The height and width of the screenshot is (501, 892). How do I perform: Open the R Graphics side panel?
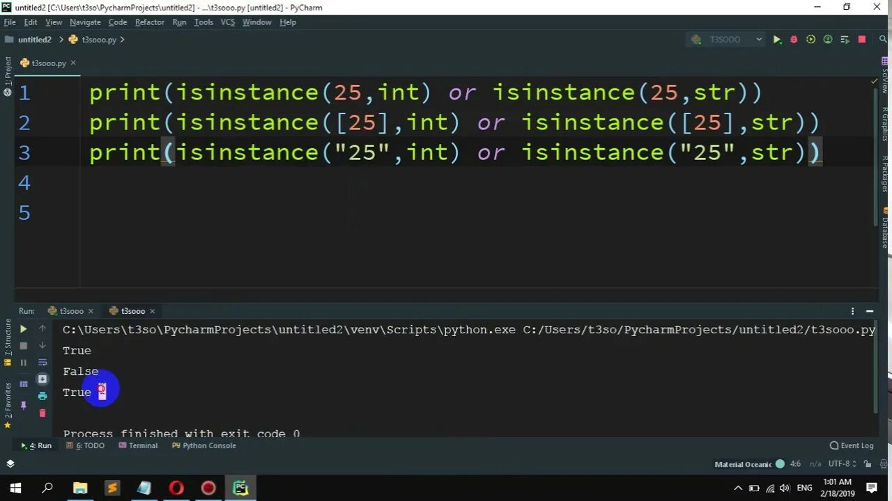pyautogui.click(x=885, y=124)
